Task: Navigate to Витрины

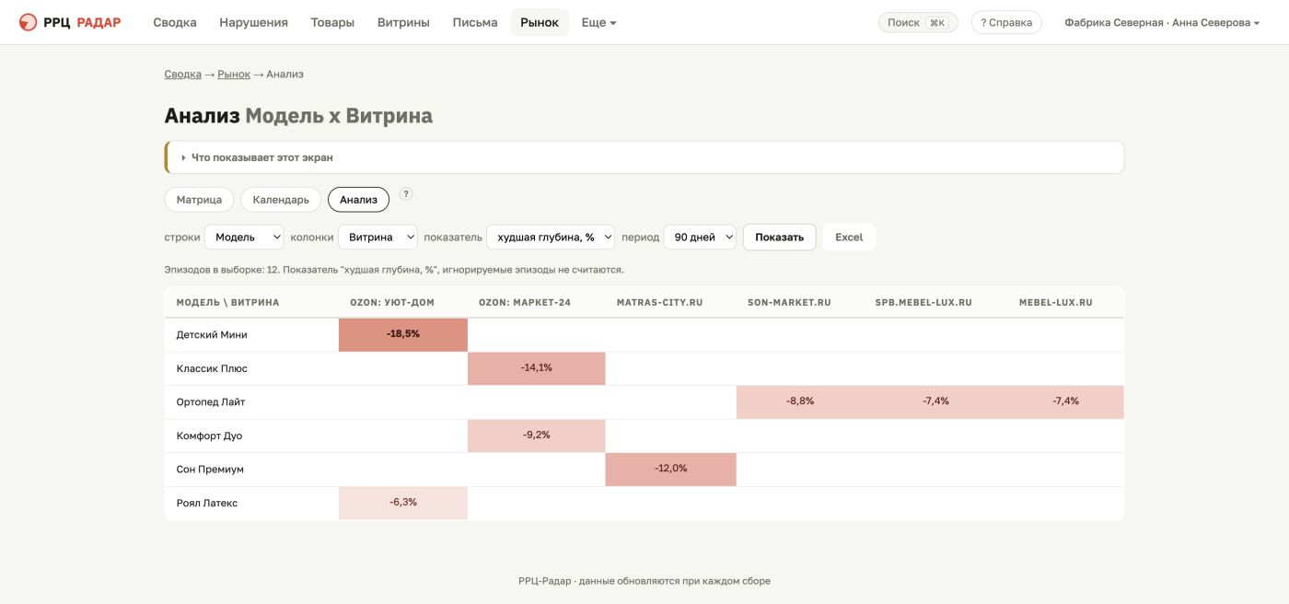Action: [403, 22]
